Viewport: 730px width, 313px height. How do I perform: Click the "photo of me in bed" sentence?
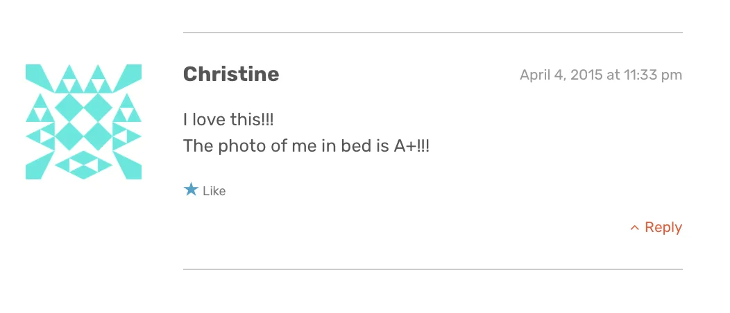point(306,146)
